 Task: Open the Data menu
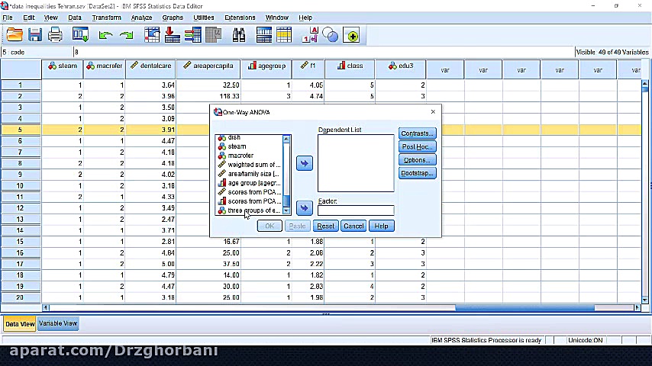tap(75, 18)
